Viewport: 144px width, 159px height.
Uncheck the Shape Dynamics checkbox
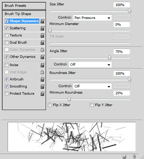click(x=6, y=21)
